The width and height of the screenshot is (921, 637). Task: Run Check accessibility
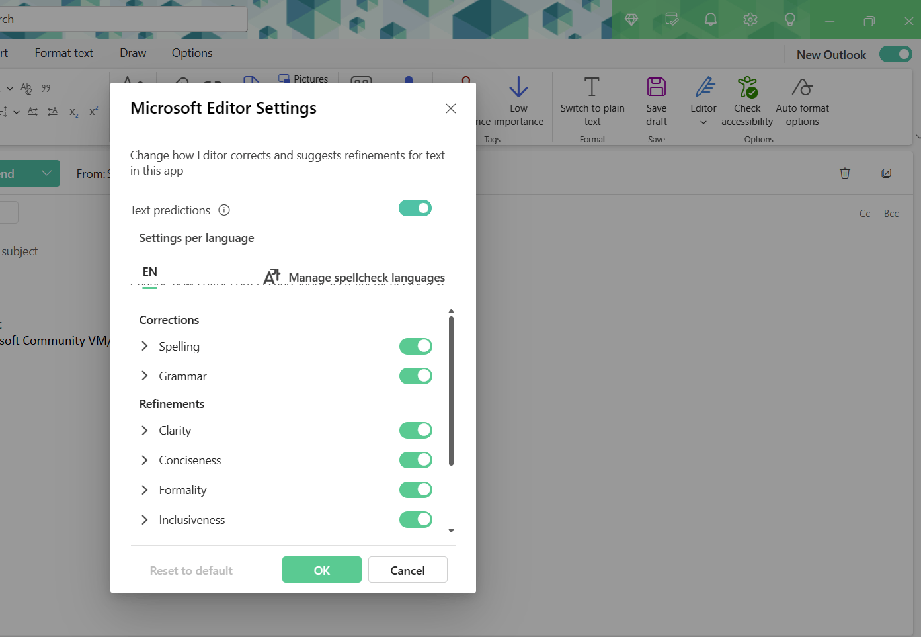point(747,101)
